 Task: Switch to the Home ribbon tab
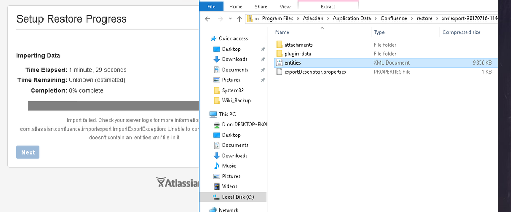coord(236,6)
